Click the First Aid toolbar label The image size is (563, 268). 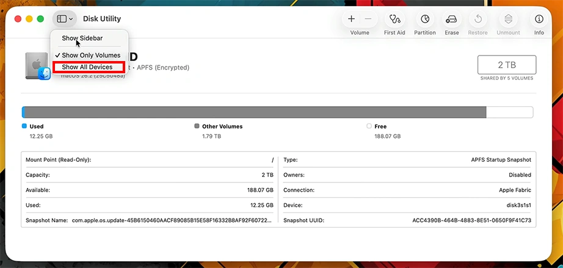click(394, 32)
